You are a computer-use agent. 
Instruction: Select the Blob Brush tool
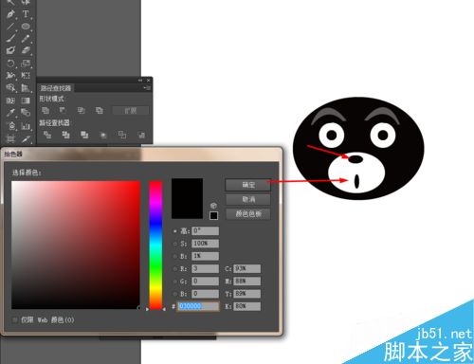tap(10, 50)
